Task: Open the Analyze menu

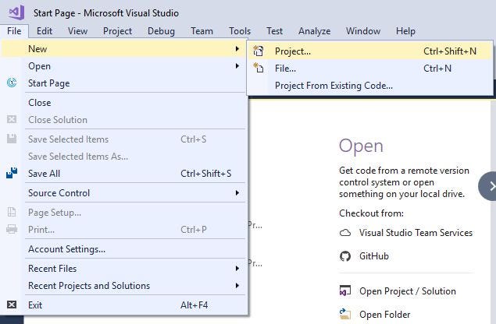Action: tap(315, 31)
